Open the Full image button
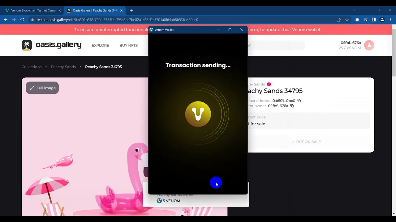Viewport: 396px width, 222px height. (x=42, y=88)
